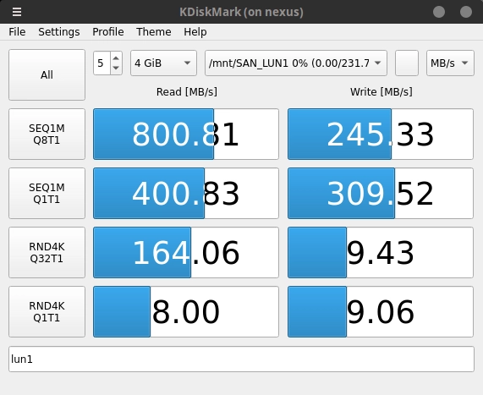Open the Theme menu

154,32
